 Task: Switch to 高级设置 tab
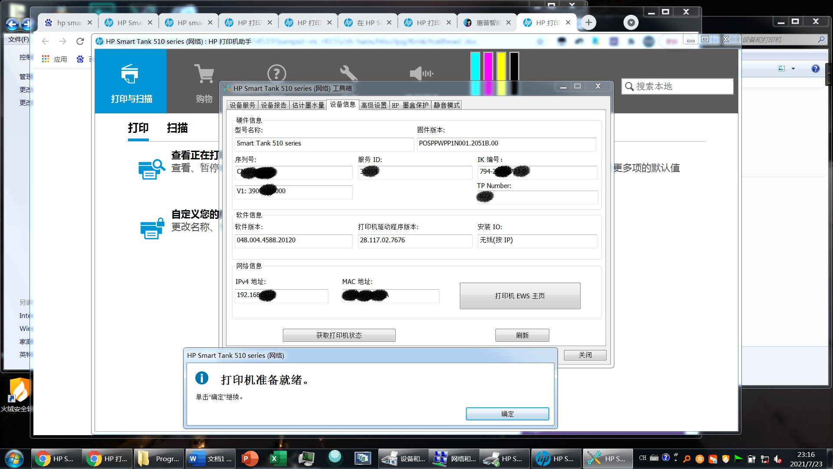(374, 105)
